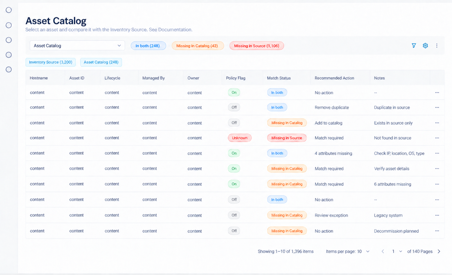Click Asset ID column header
The image size is (452, 275).
pos(77,78)
